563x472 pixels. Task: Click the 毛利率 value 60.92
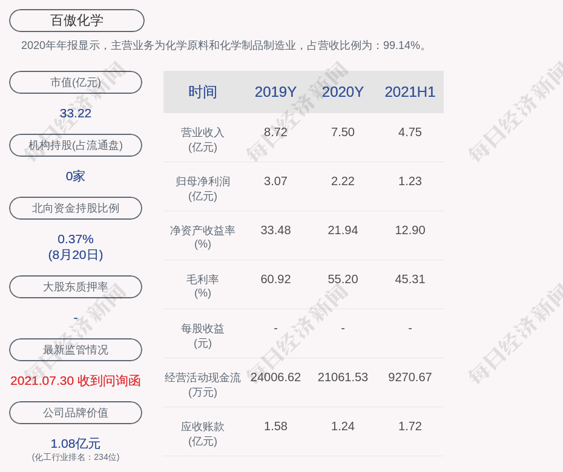275,279
